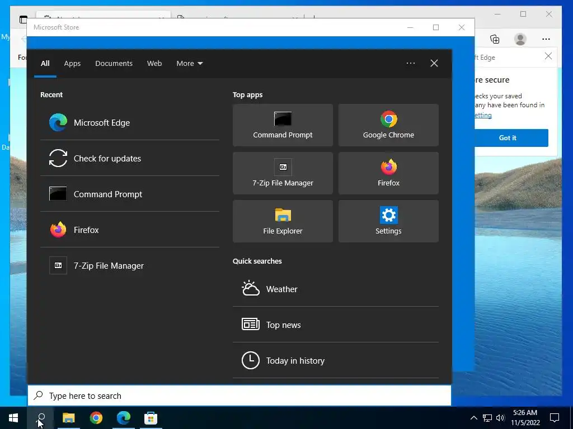Open Microsoft Edge from the taskbar
This screenshot has width=573, height=429.
[x=124, y=418]
